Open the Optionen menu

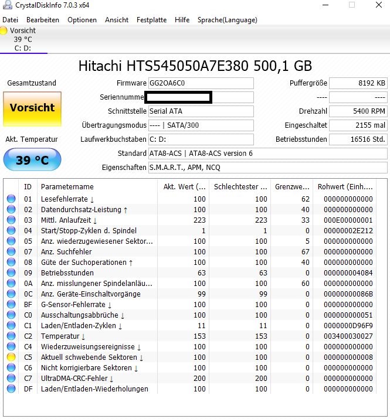pyautogui.click(x=82, y=20)
